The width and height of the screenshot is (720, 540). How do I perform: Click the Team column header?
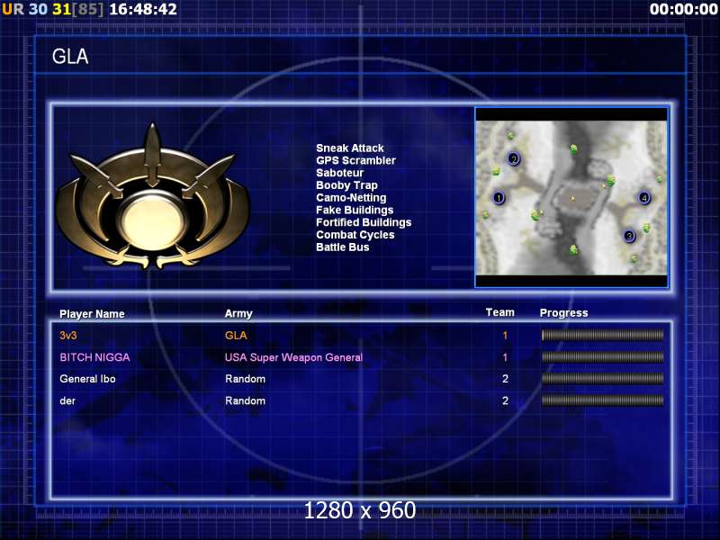(500, 312)
